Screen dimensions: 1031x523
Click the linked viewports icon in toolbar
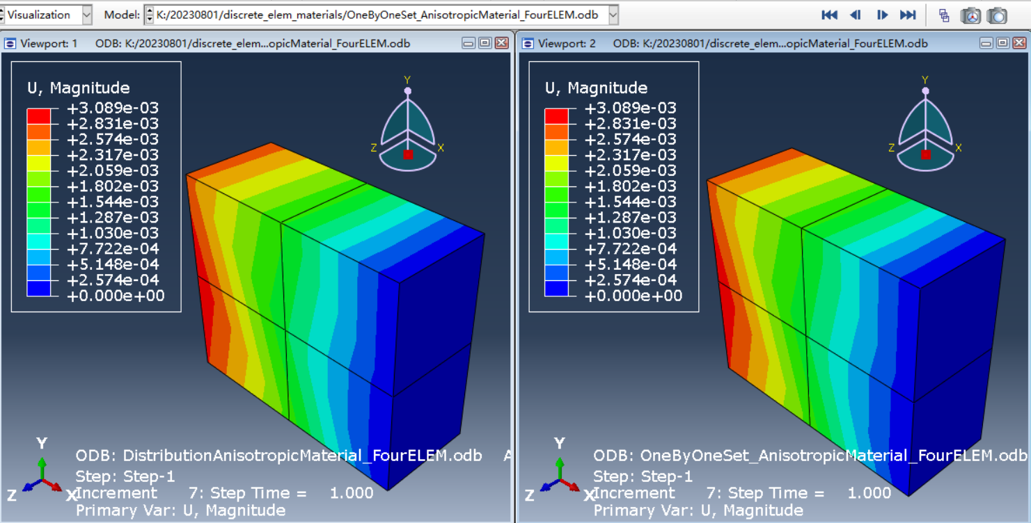coord(944,15)
